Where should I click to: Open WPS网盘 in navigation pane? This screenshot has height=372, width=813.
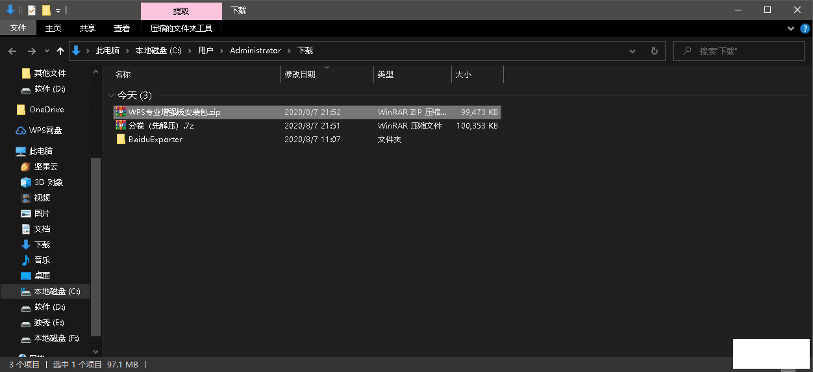[x=45, y=130]
